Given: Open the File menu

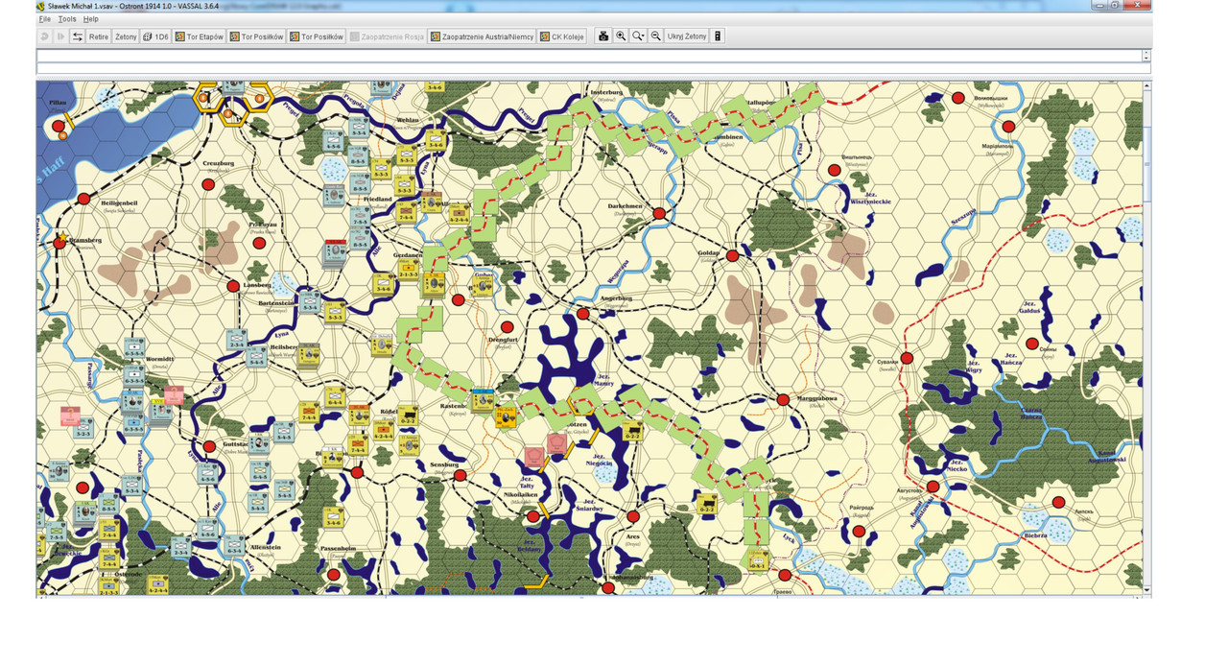Looking at the screenshot, I should (x=44, y=19).
